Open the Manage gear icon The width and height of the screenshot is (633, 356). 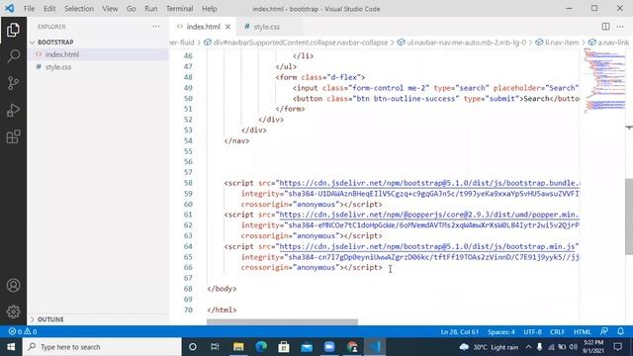(x=13, y=311)
